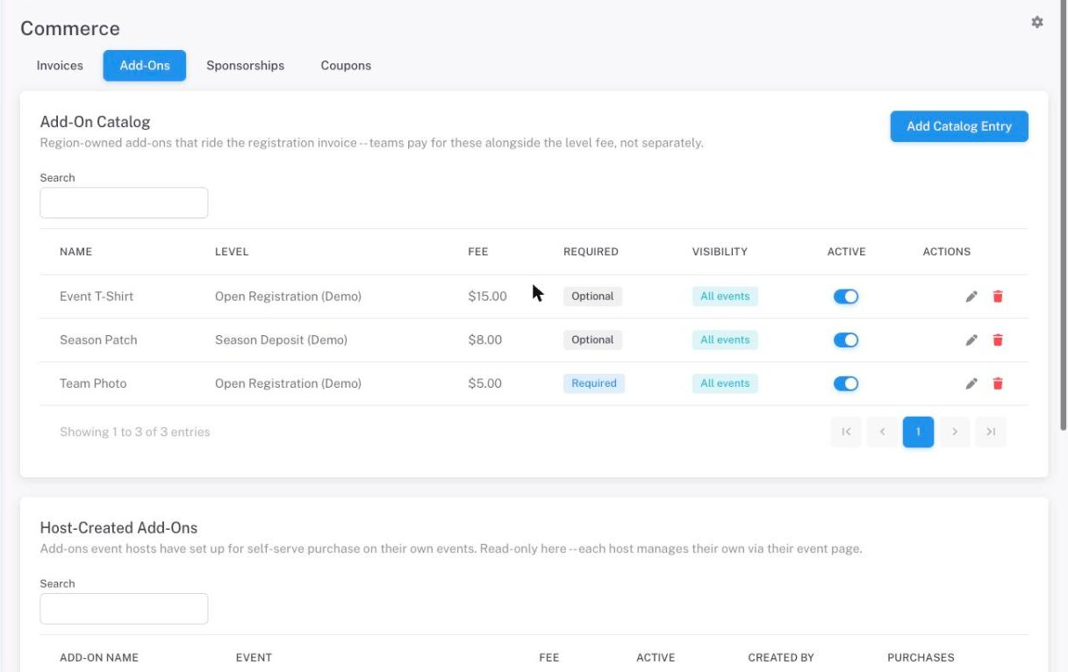1068x672 pixels.
Task: Jump to the last catalog page
Action: point(990,432)
